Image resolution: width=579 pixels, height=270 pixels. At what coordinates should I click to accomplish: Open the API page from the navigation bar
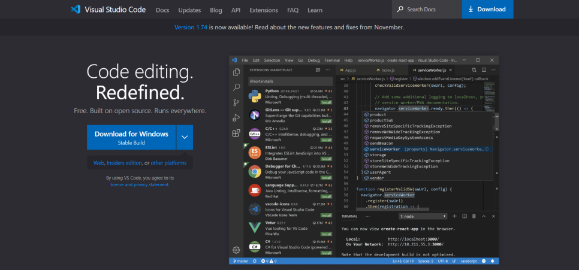tap(236, 10)
